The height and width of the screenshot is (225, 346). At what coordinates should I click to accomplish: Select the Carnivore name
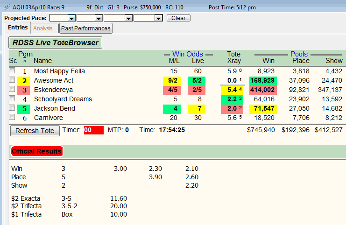pyautogui.click(x=48, y=118)
